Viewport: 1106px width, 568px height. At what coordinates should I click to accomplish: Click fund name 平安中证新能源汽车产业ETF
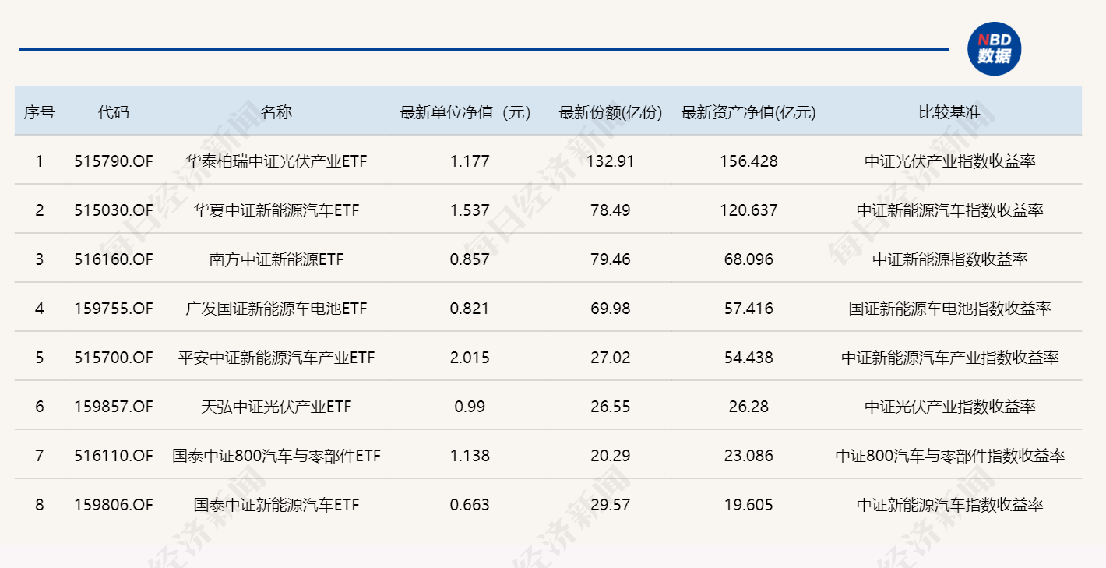click(x=276, y=358)
